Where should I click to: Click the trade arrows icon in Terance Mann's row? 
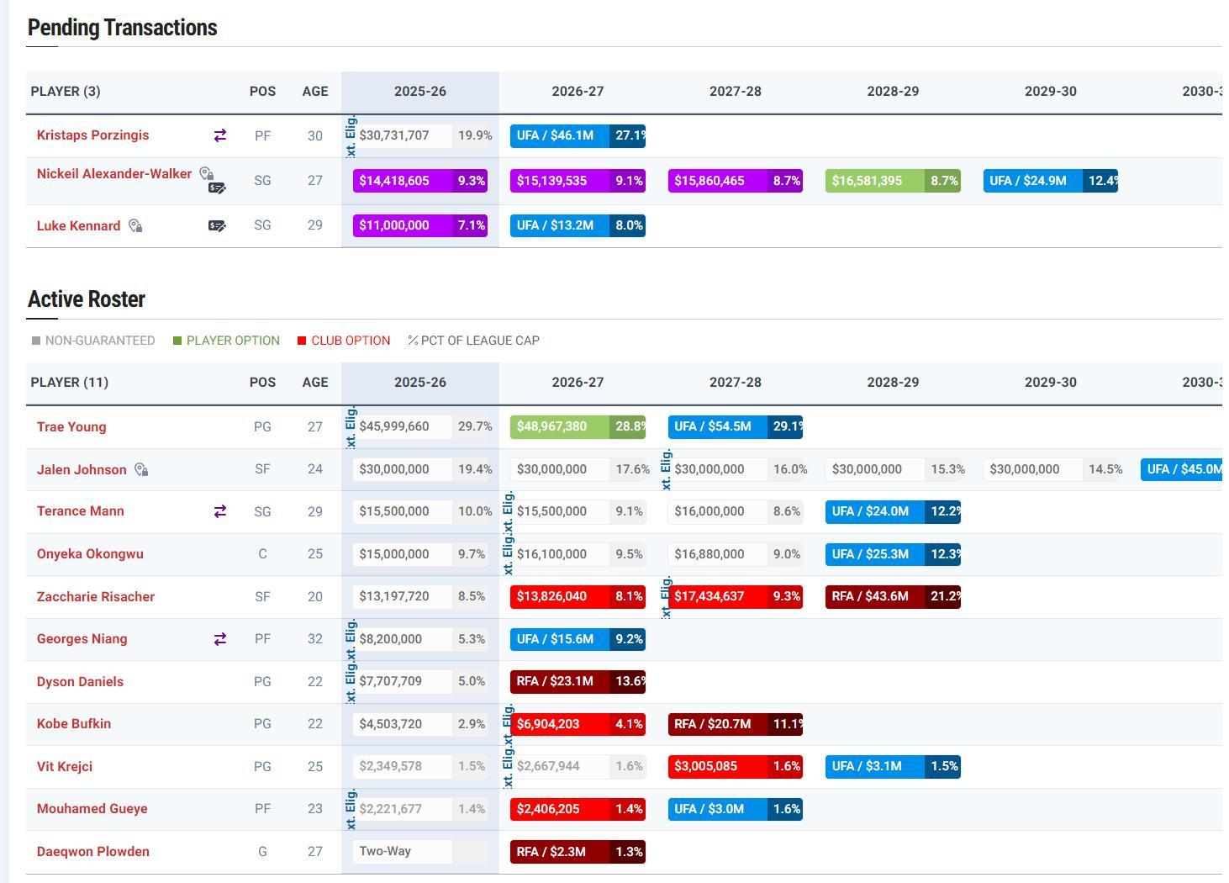coord(220,511)
